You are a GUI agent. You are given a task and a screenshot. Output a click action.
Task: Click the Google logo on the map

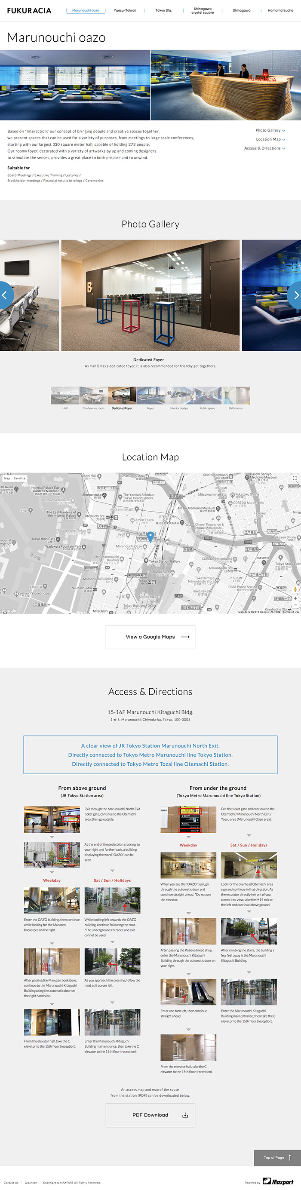9,610
